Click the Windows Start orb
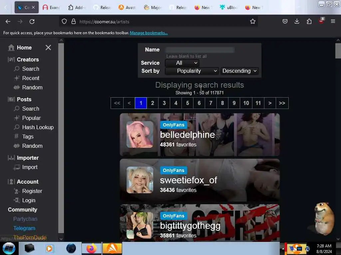 pos(9,248)
